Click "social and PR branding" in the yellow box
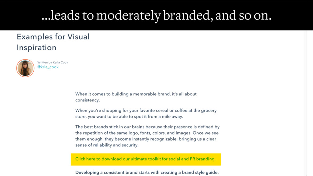The height and width of the screenshot is (176, 313). coord(192,159)
